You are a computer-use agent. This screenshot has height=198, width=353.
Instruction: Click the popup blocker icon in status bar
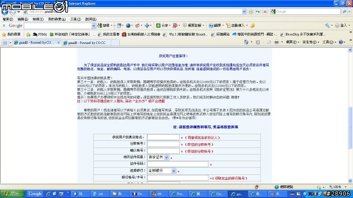257,187
